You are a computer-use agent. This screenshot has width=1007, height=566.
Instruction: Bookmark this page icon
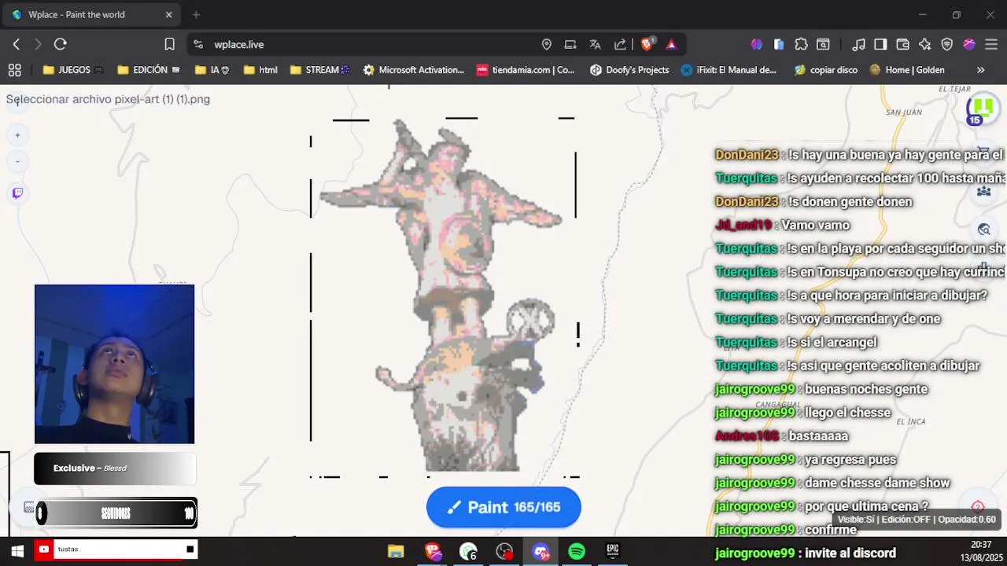click(169, 45)
